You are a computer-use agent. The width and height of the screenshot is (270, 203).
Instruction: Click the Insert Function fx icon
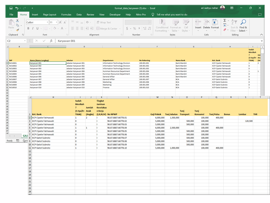click(51, 41)
